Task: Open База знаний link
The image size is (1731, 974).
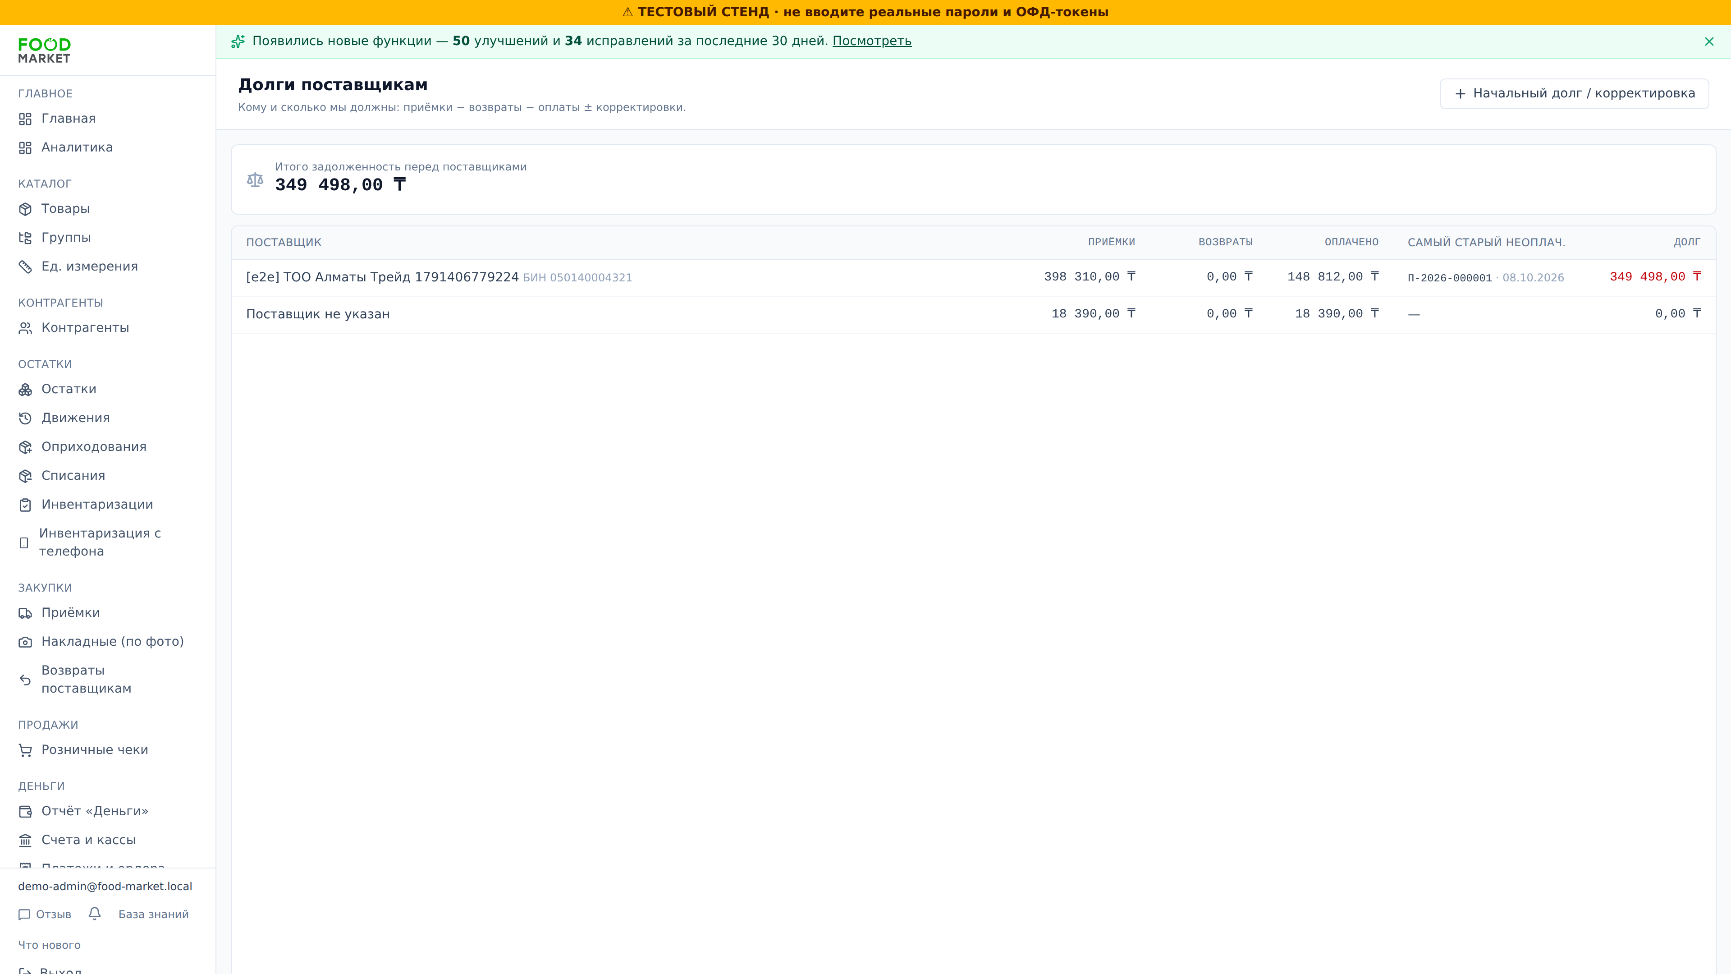Action: click(153, 914)
